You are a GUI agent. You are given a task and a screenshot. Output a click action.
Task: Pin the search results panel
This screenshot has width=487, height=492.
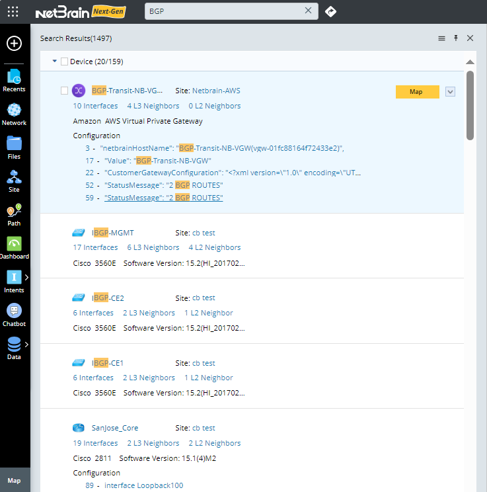coord(455,38)
